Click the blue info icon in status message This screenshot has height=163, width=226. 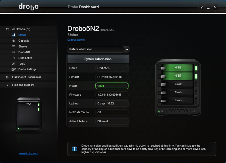tap(74, 149)
